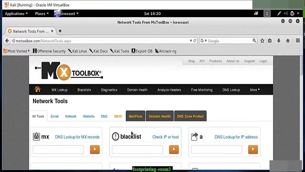
Task: Open the Offensive Security bookmark
Action: (x=49, y=51)
